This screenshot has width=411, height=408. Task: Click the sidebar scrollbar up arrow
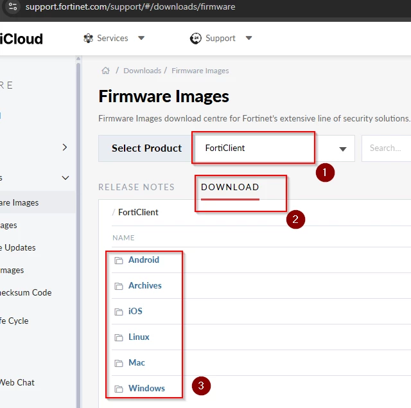pos(78,58)
